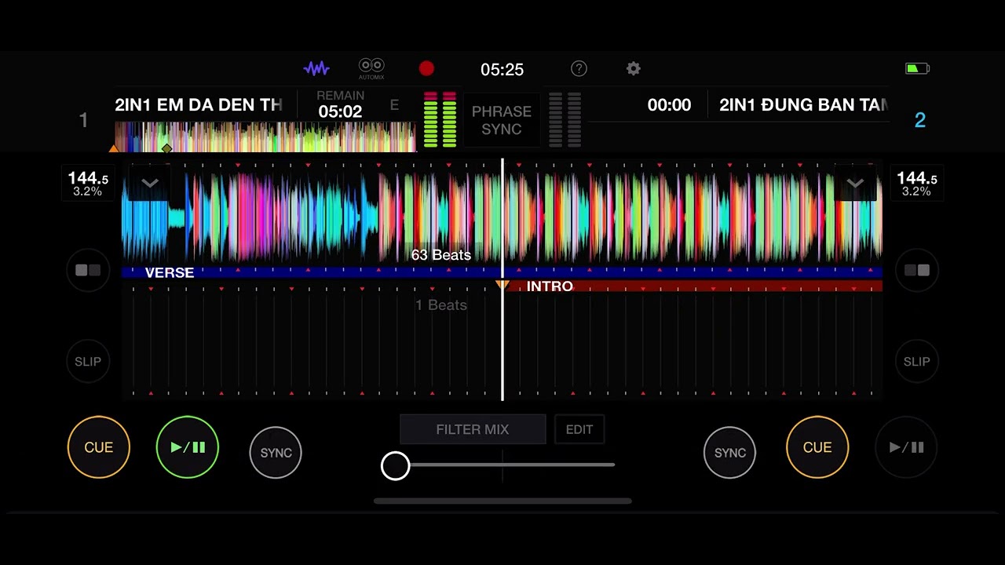Click the diamond marker on overview waveform
This screenshot has width=1005, height=565.
click(166, 148)
